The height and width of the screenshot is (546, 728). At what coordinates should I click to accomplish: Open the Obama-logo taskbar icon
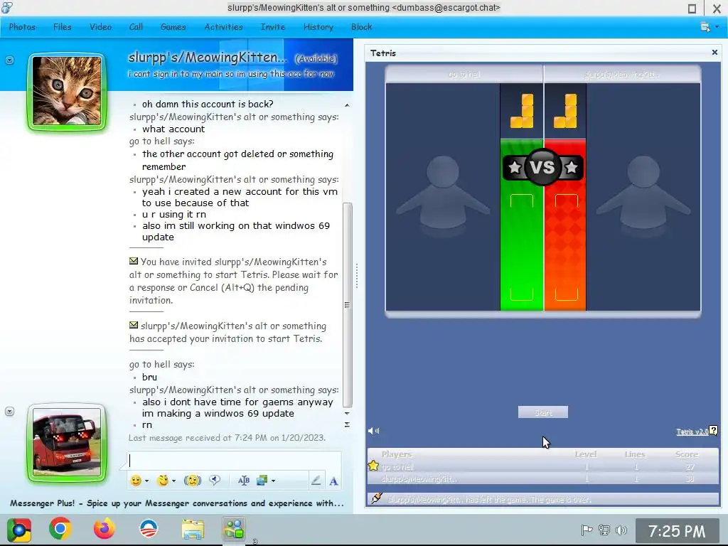149,528
